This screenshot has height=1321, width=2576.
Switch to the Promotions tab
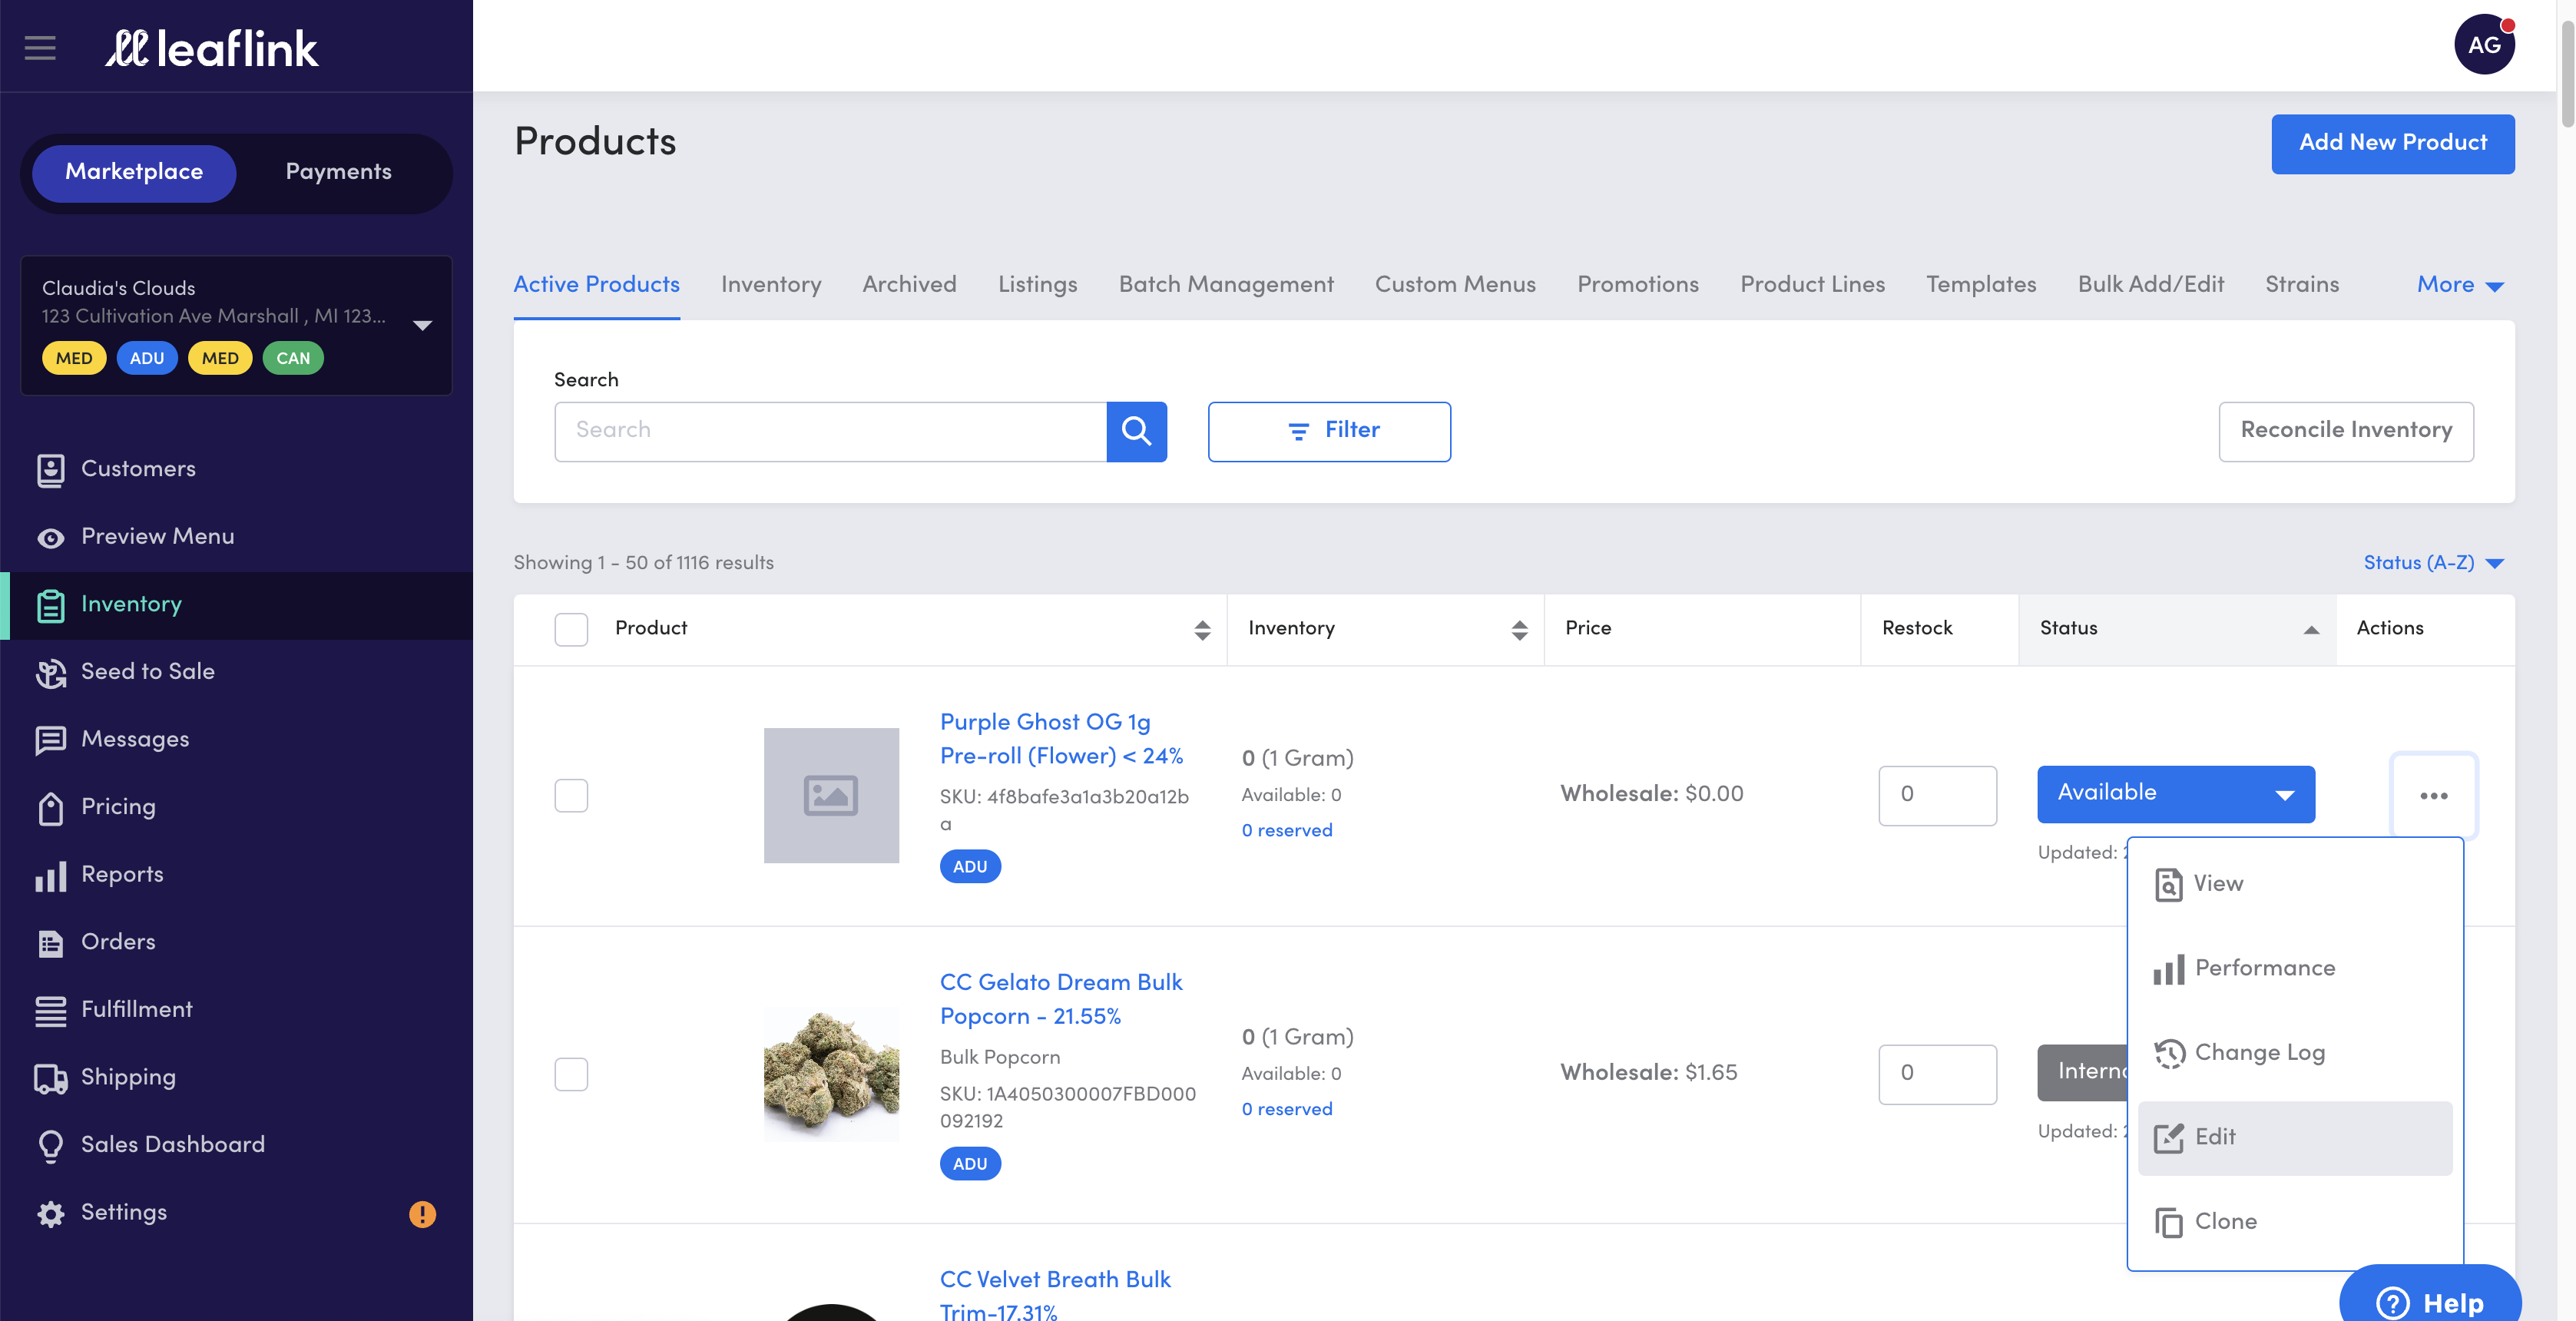point(1637,285)
